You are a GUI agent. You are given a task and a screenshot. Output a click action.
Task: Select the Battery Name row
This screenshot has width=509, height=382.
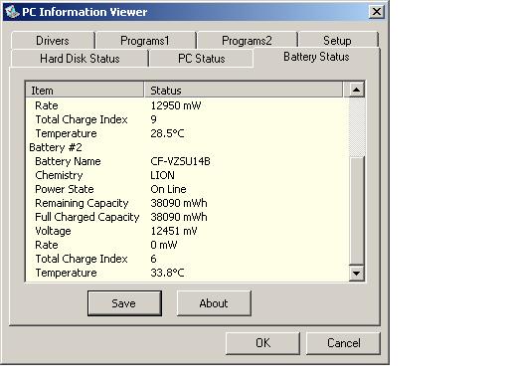pyautogui.click(x=187, y=161)
